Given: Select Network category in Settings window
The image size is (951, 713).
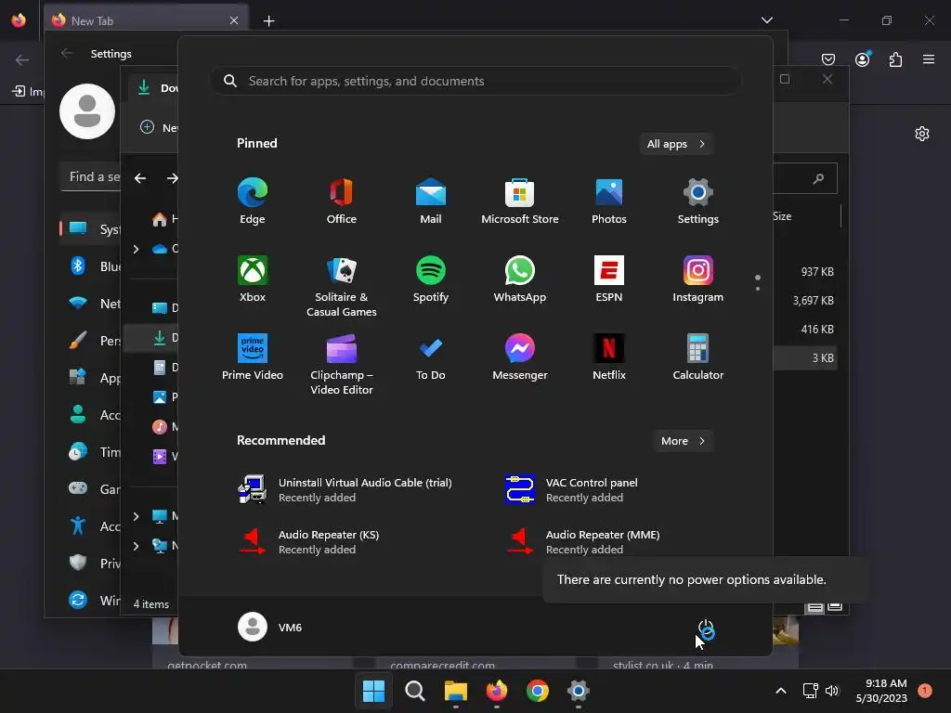Looking at the screenshot, I should [x=91, y=304].
